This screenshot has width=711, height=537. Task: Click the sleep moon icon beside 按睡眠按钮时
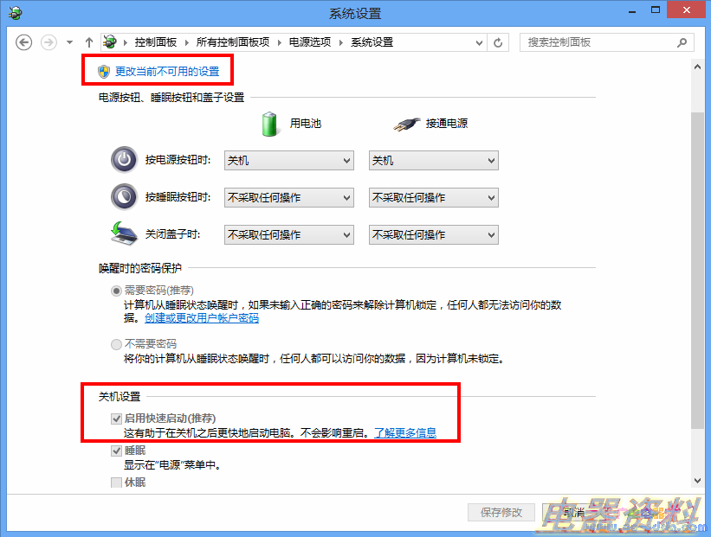point(124,197)
